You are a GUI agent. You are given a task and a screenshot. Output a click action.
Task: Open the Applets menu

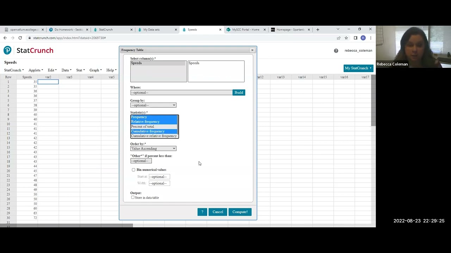point(36,70)
